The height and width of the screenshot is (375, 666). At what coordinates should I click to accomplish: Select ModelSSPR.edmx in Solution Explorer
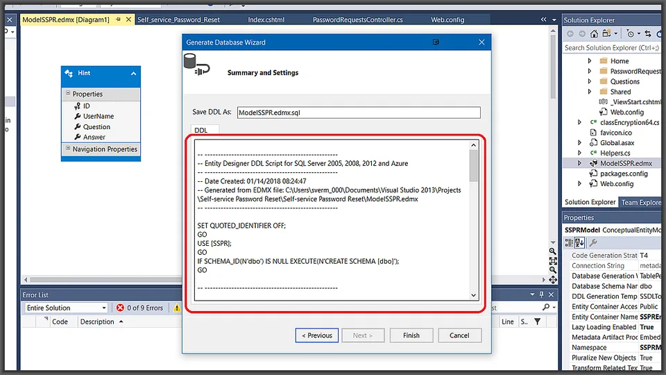click(626, 163)
